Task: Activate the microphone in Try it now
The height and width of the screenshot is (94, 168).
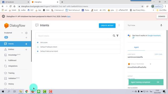Action: point(161,25)
